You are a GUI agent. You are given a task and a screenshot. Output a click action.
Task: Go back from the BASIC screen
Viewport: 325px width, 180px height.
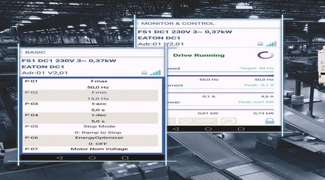[x=22, y=52]
